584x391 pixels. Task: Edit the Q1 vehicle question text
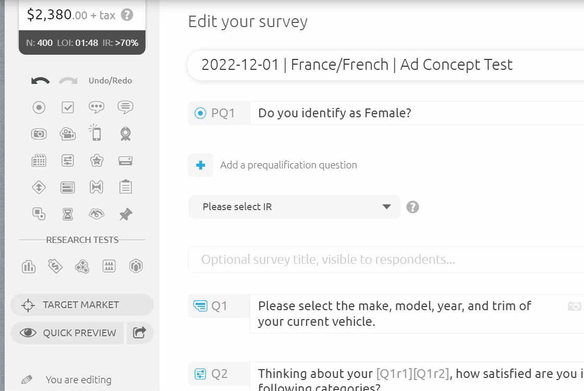(x=395, y=313)
